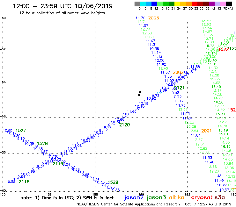Viewport: 236px width, 207px height.
Task: Click the wave height value '16.40'
Action: click(216, 87)
